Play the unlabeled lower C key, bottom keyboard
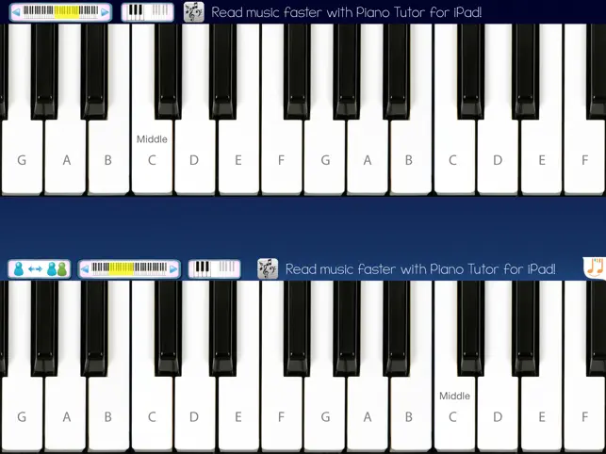This screenshot has width=606, height=454. [152, 416]
